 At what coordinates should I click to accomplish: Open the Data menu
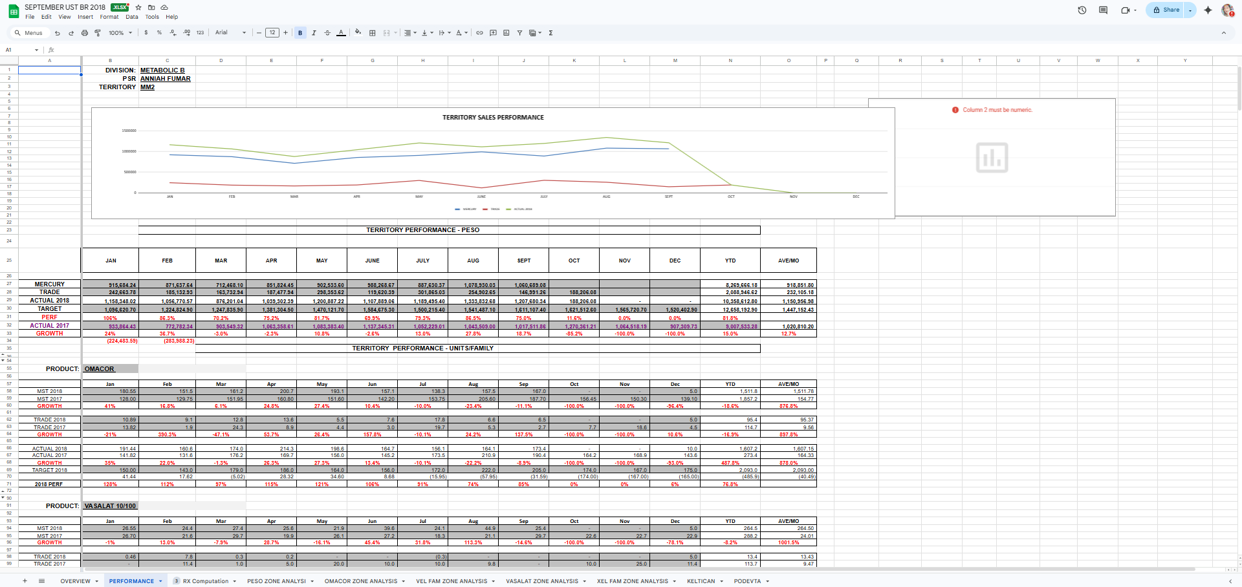pos(132,17)
